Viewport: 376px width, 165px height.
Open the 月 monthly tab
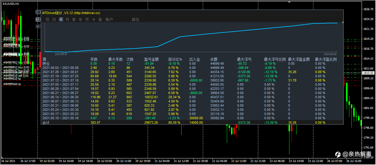pos(67,19)
